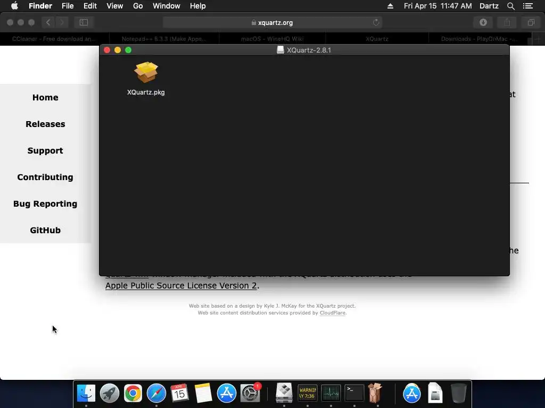Open the Help menu
Screen dimensions: 545x408
pyautogui.click(x=198, y=6)
